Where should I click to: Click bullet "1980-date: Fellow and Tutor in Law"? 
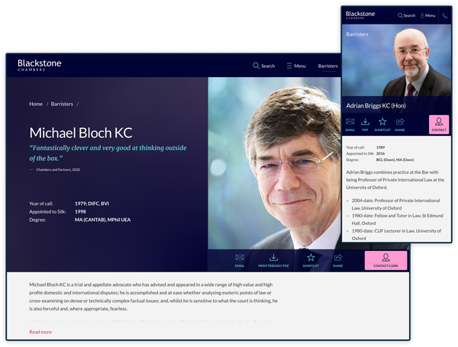coord(397,220)
